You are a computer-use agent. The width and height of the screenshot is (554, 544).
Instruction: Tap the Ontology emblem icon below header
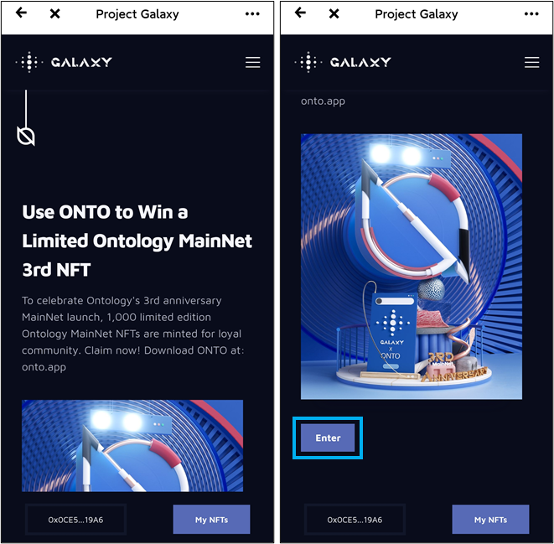26,136
